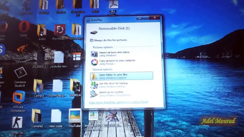This screenshot has height=137, width=244.
Task: Click the 'Removable Disk (L:)' heading text
Action: 114,29
